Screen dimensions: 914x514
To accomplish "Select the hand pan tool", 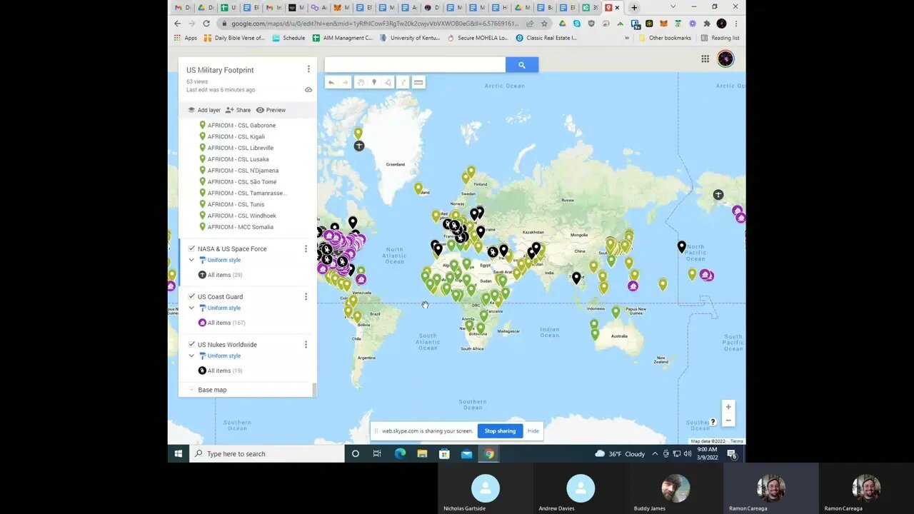I will coord(361,82).
